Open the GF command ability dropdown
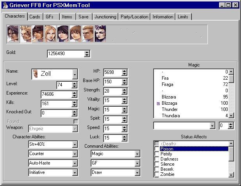Image resolution: width=241 pixels, height=186 pixels. pos(137,163)
